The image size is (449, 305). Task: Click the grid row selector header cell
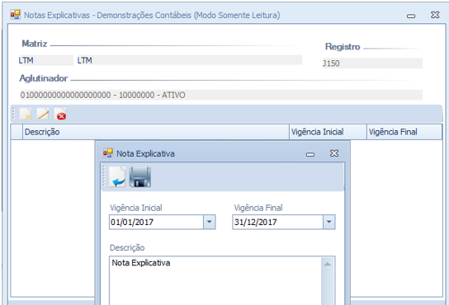[17, 132]
